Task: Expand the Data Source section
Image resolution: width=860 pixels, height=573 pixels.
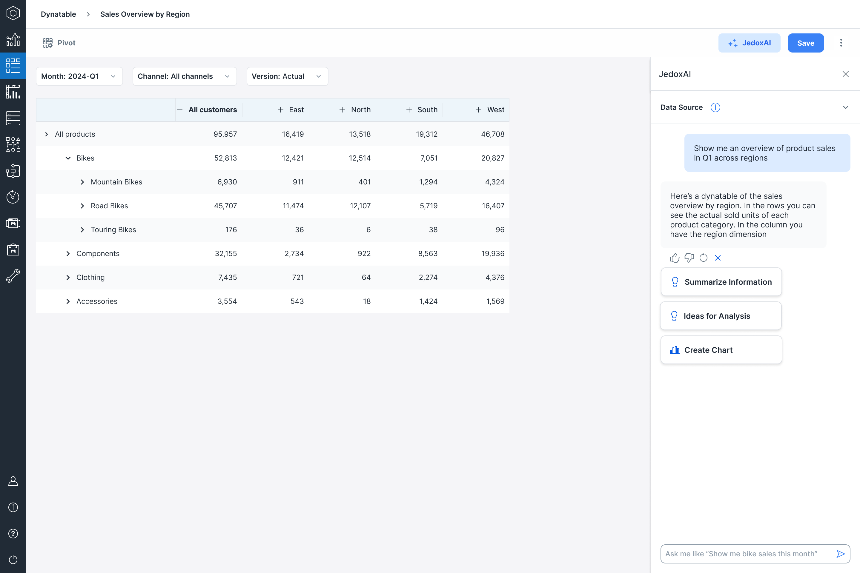Action: pos(845,107)
